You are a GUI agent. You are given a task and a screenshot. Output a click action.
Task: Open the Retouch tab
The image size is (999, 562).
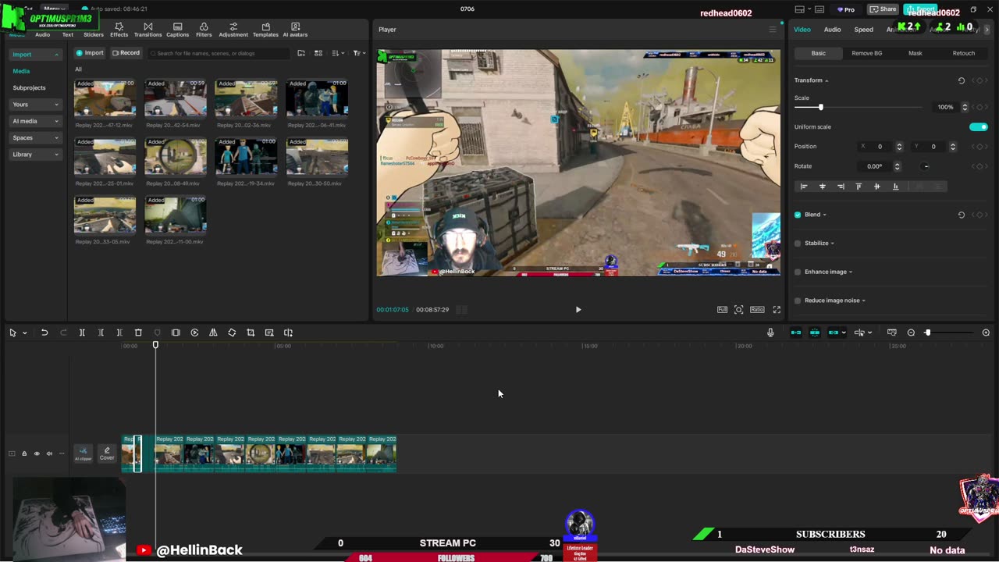click(x=964, y=53)
